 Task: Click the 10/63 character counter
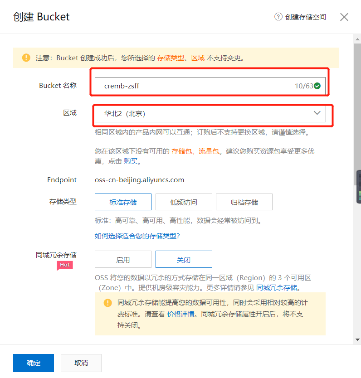pyautogui.click(x=304, y=86)
